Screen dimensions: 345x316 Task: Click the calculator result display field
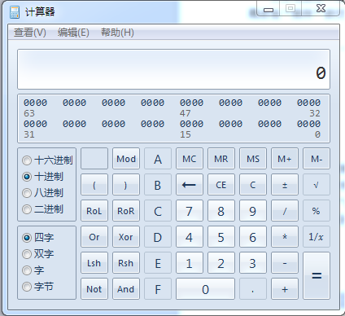click(173, 69)
